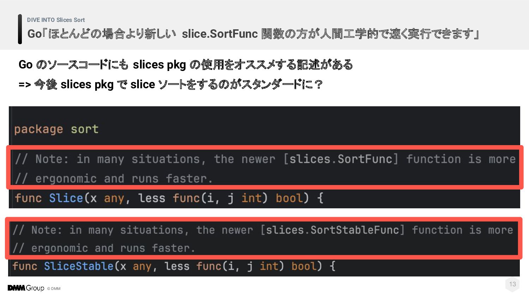Click the page number 13 hexagon badge
Viewport: 529px width, 298px height.
[512, 284]
